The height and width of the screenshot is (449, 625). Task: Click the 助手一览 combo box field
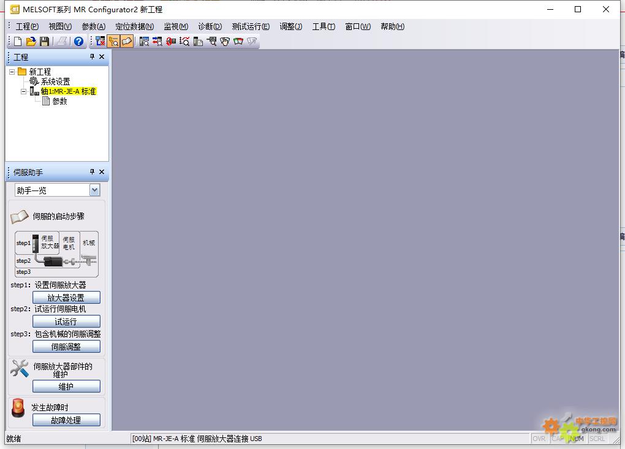coord(57,190)
